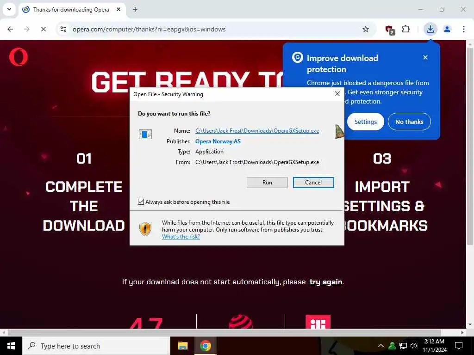Click the pink square badge logo at page bottom

(x=318, y=322)
